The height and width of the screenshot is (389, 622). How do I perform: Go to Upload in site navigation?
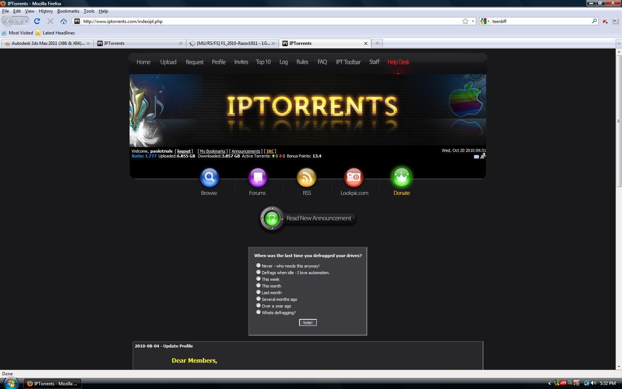click(168, 62)
